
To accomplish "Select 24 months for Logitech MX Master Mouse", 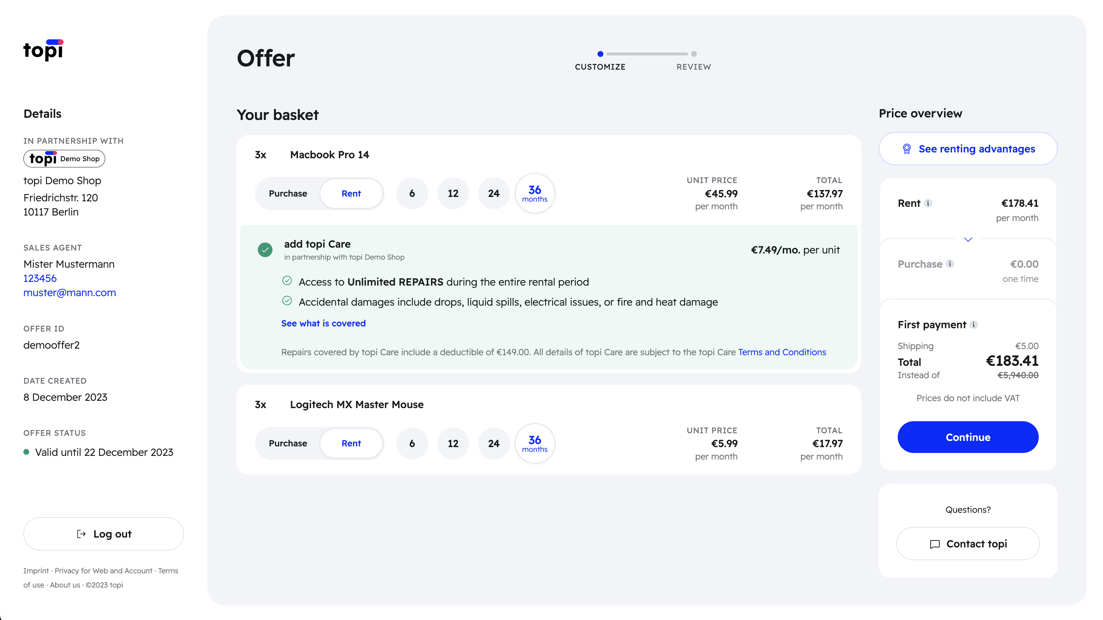I will click(494, 444).
